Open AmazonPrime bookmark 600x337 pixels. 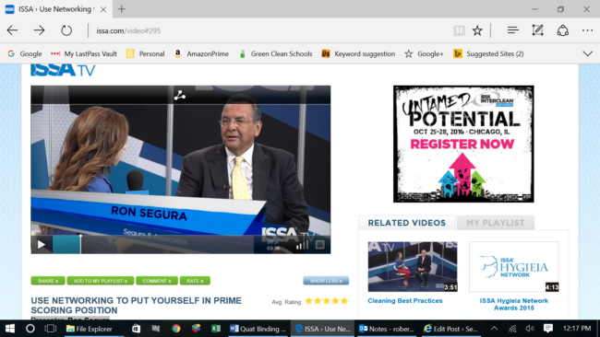[x=201, y=53]
